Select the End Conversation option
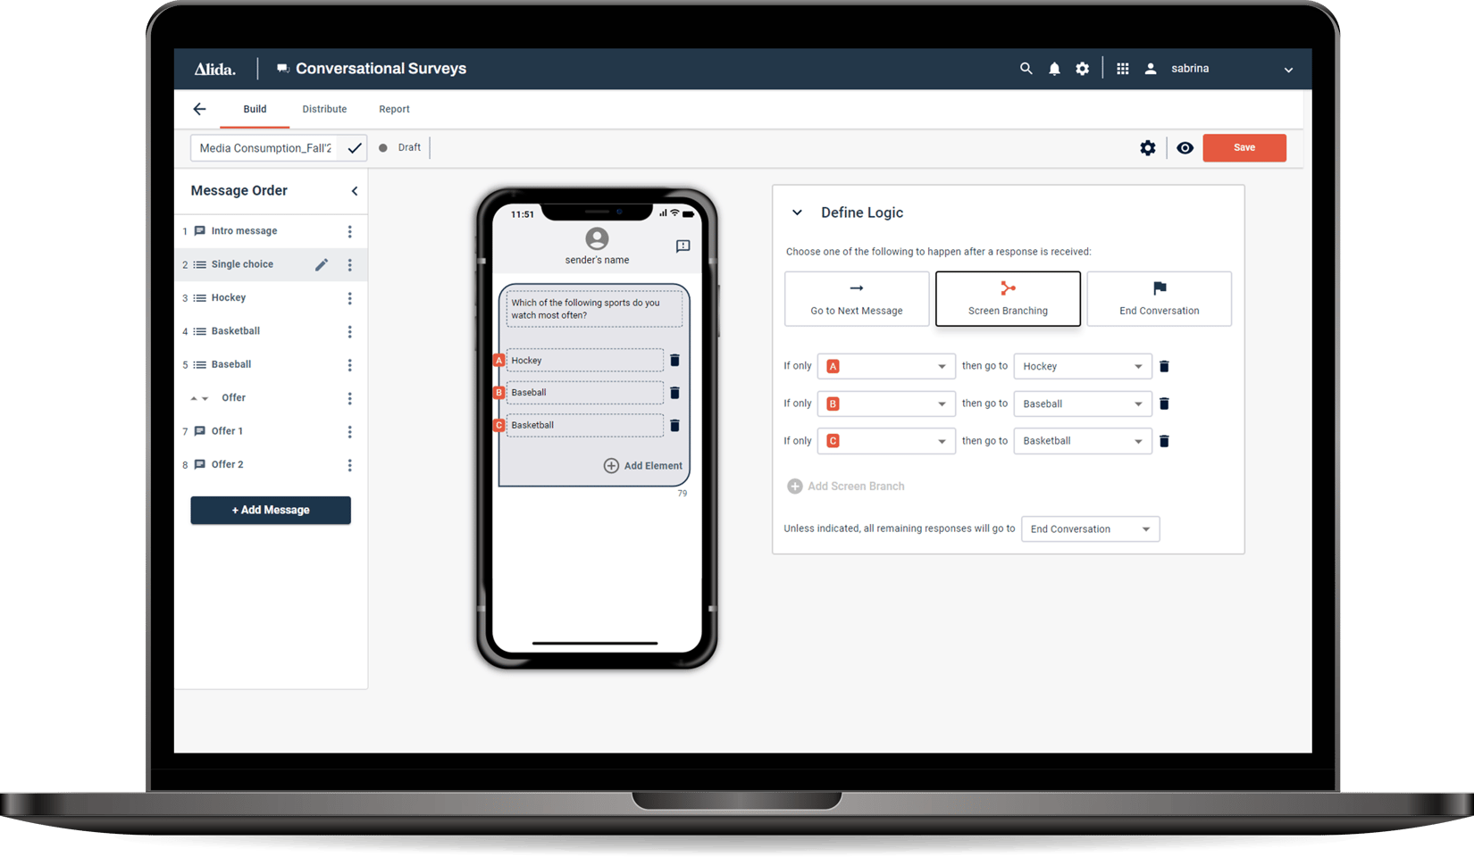The height and width of the screenshot is (857, 1474). (1159, 298)
